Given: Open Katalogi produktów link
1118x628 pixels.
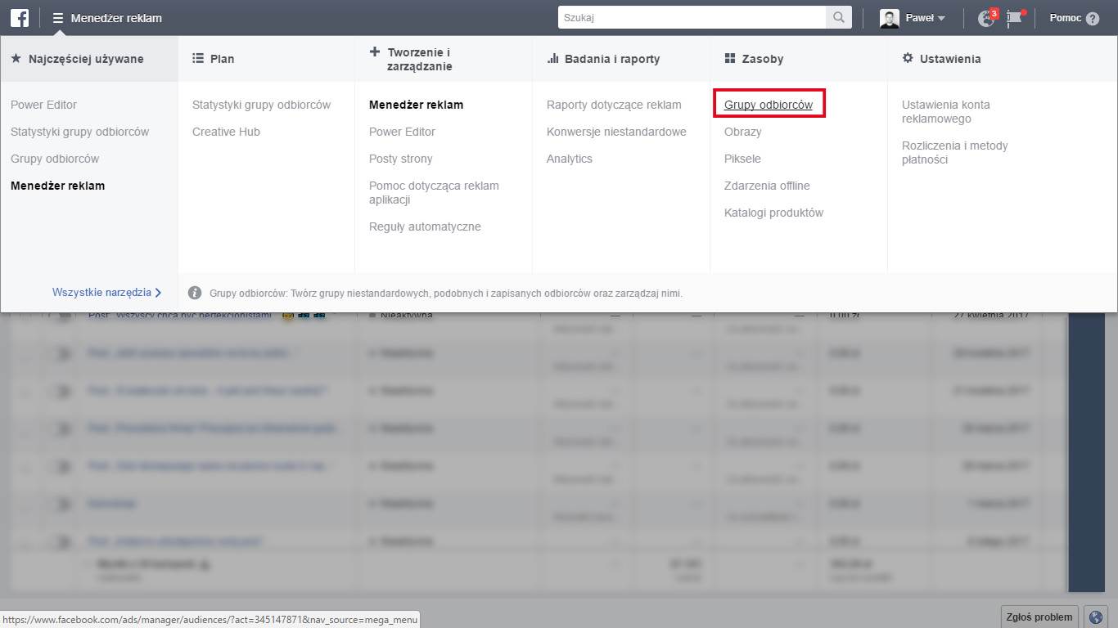Looking at the screenshot, I should (773, 213).
